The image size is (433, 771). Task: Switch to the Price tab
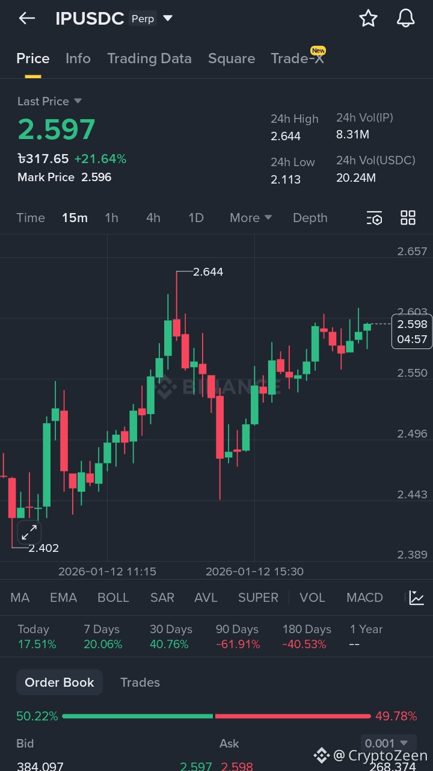click(x=33, y=58)
